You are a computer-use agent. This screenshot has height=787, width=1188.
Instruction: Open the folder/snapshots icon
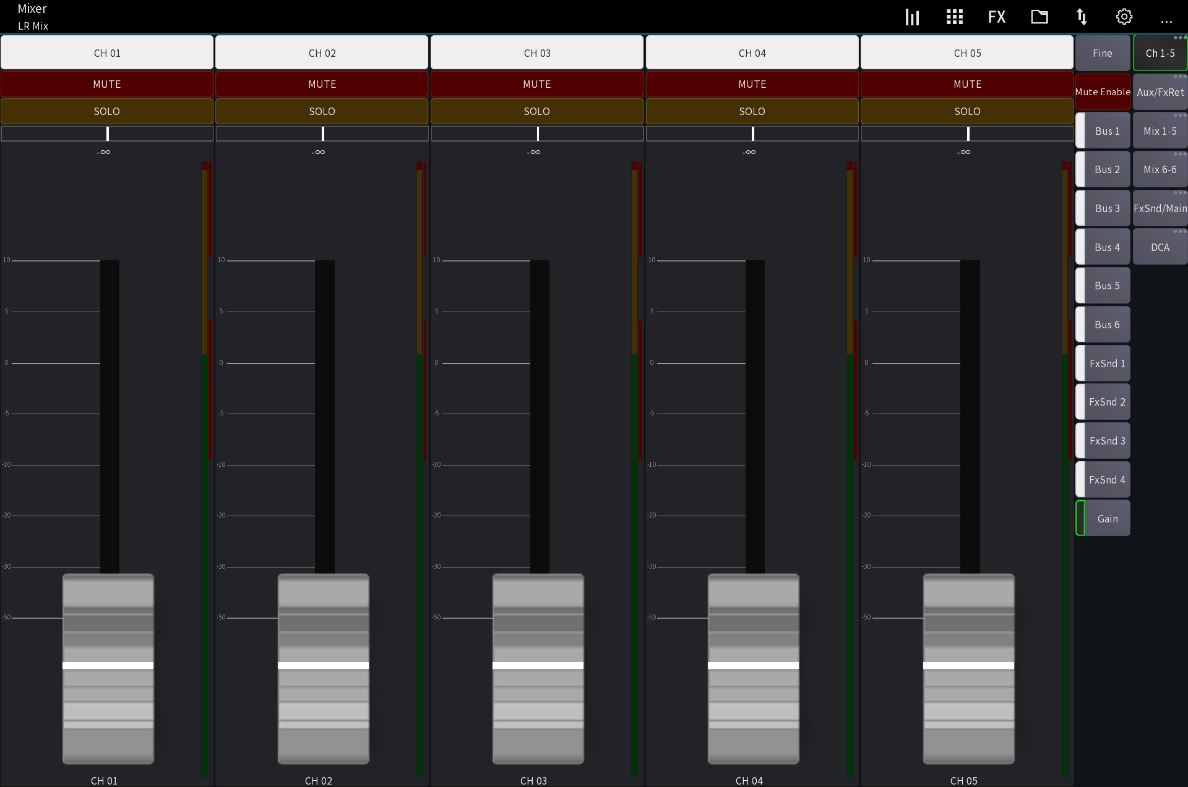[1039, 17]
